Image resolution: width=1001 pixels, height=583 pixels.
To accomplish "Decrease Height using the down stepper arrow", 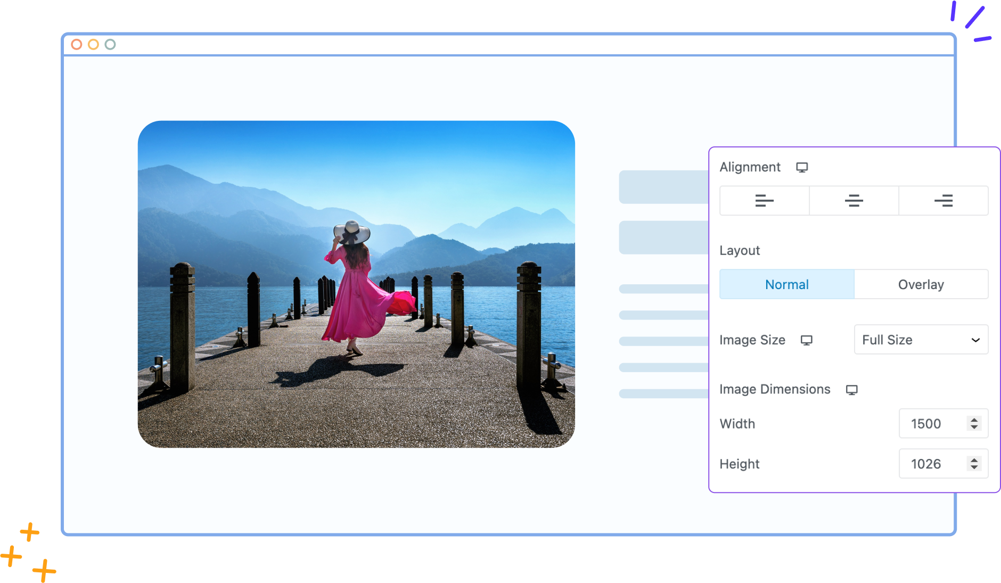I will point(974,467).
